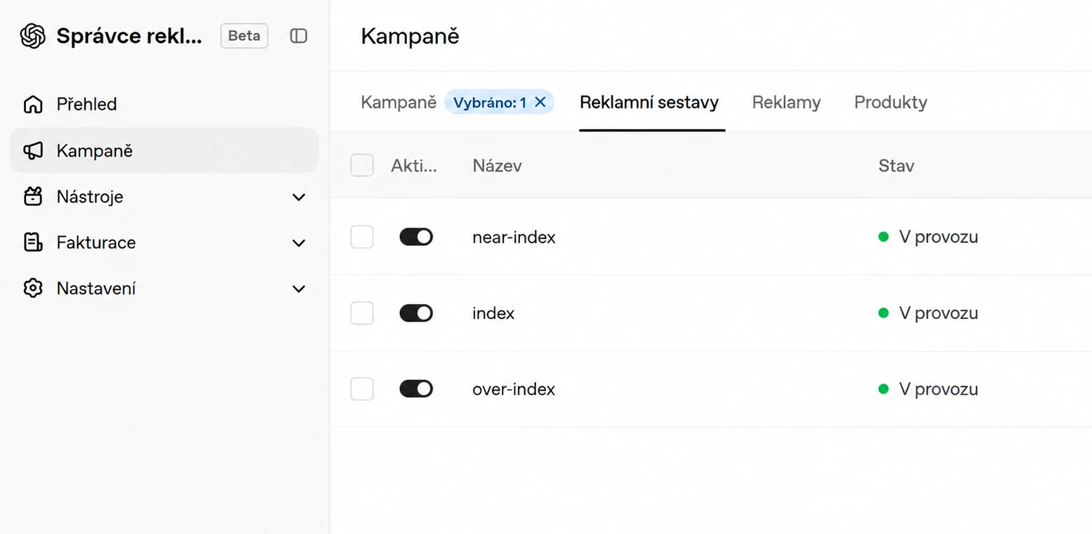Click V provozu status for near-index
1092x534 pixels.
(928, 237)
